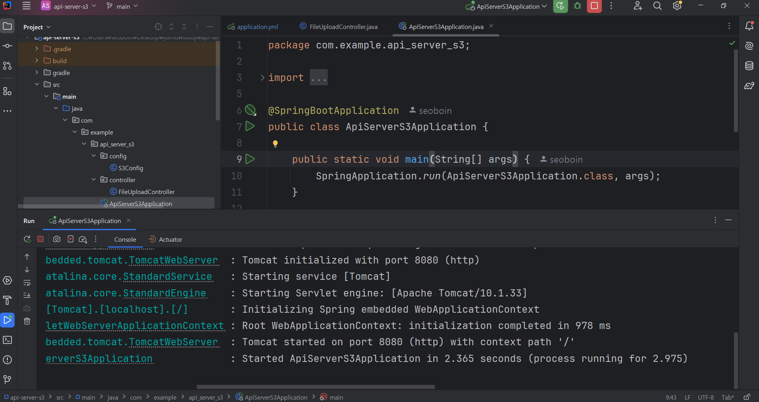Open the api-server-s3 project dropdown
This screenshot has height=402, width=759.
(x=69, y=6)
